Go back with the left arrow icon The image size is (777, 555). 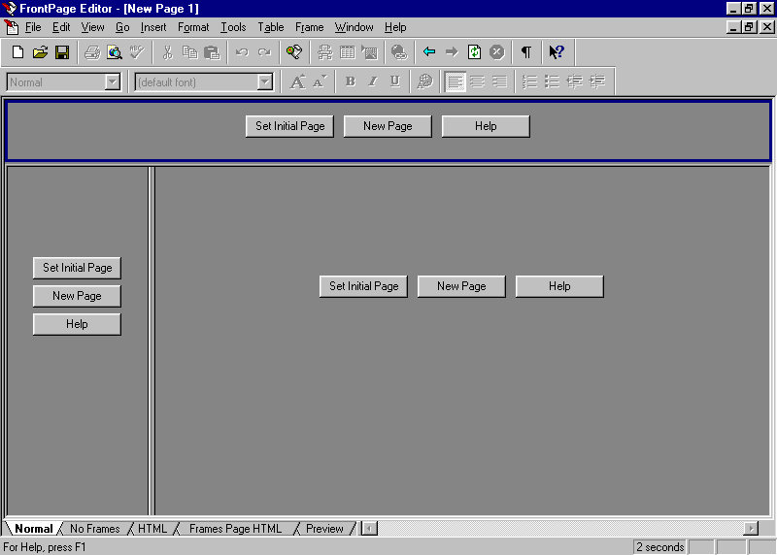[429, 52]
